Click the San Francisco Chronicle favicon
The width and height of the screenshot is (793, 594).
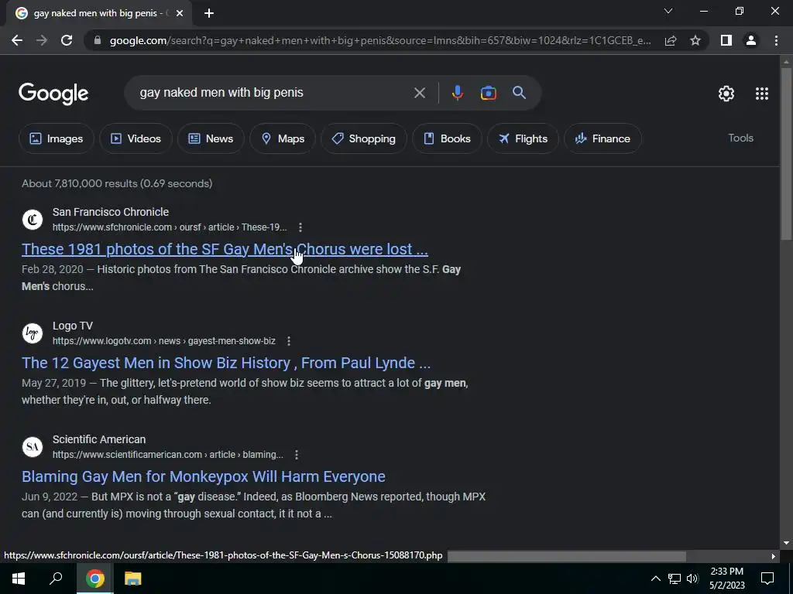tap(33, 220)
